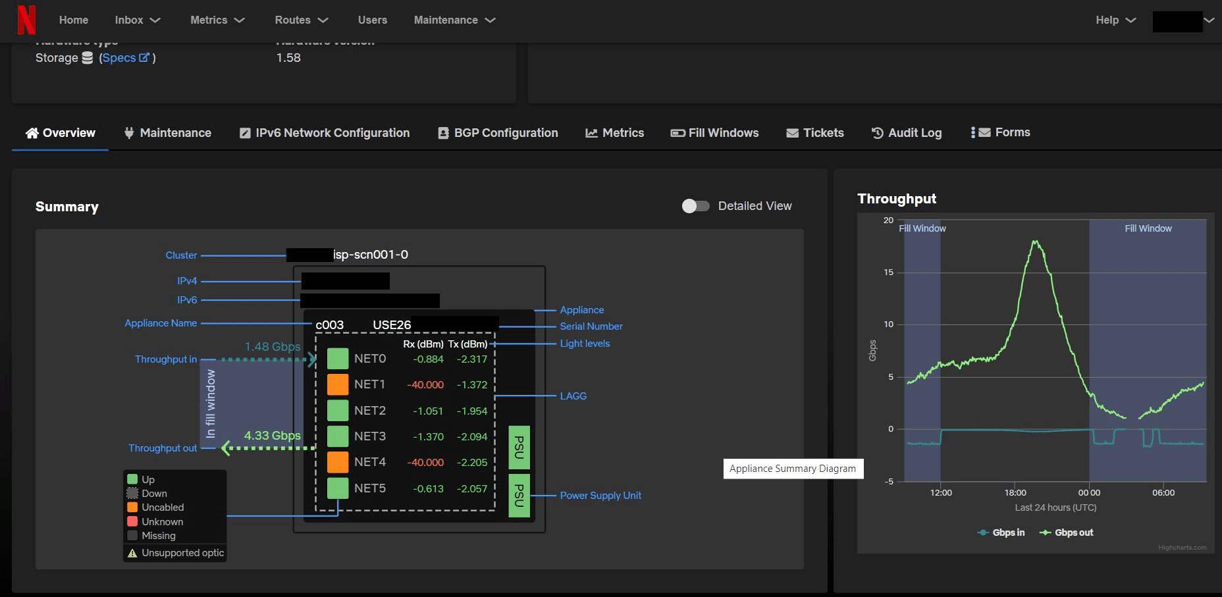Click the chart icon on the Metrics tab
The height and width of the screenshot is (597, 1222).
tap(591, 133)
